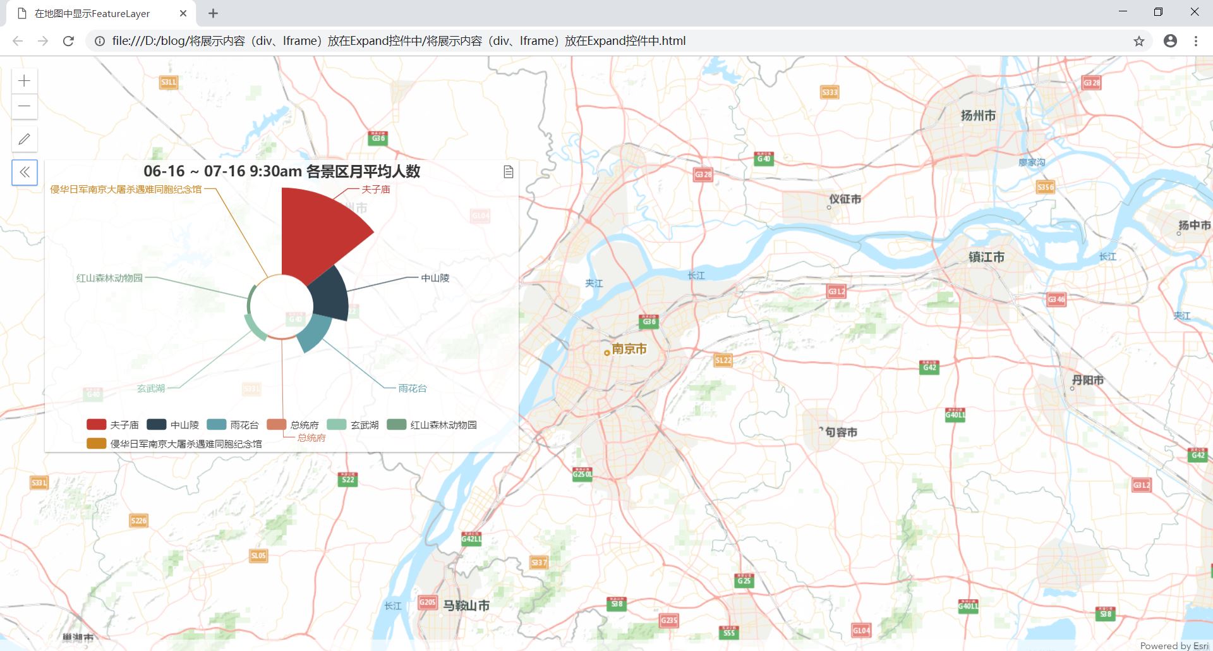Focus the browser address bar URL
This screenshot has height=651, width=1213.
click(x=399, y=41)
